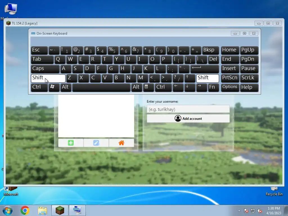Click the empty accounts list box
The height and width of the screenshot is (216, 288).
click(96, 116)
